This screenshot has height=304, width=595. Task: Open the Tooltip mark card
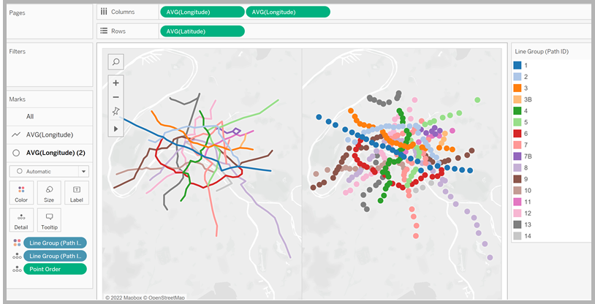48,220
